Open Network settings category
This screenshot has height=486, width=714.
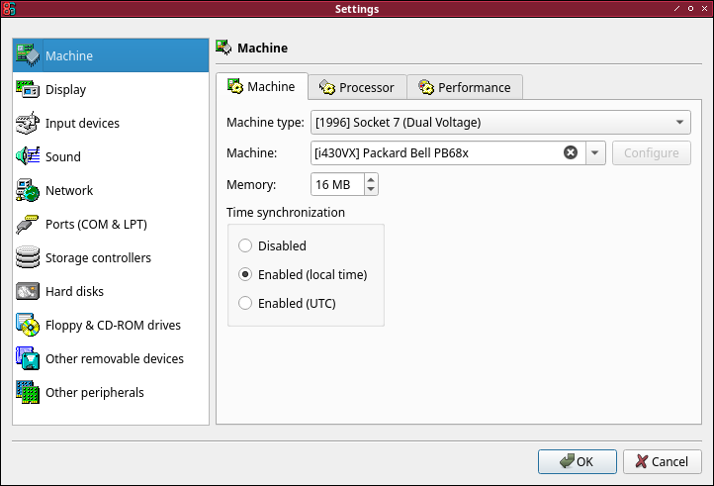tap(111, 190)
